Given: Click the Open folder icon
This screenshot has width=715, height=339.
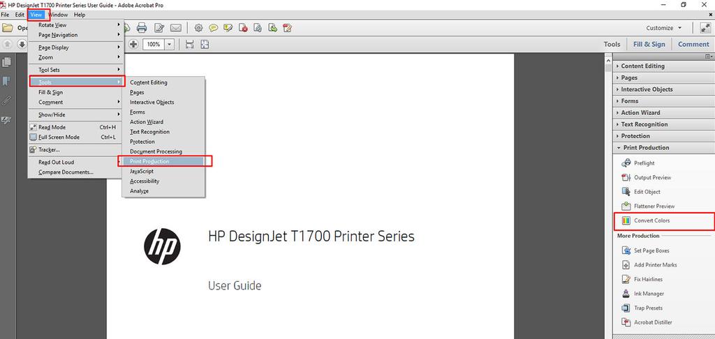Looking at the screenshot, I should (x=7, y=28).
